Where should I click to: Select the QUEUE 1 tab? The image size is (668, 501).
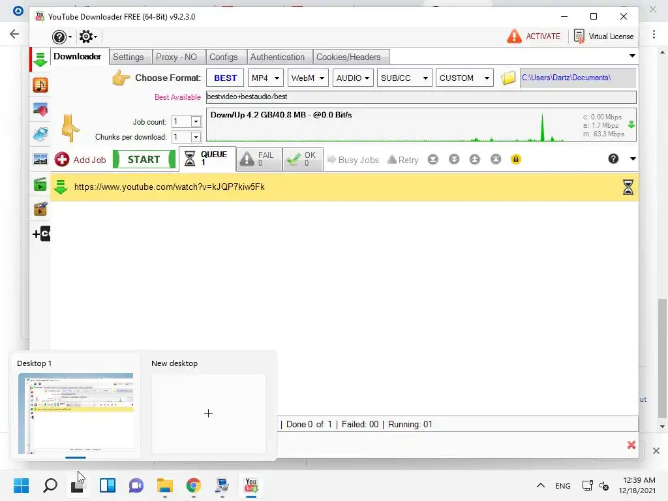tap(207, 159)
